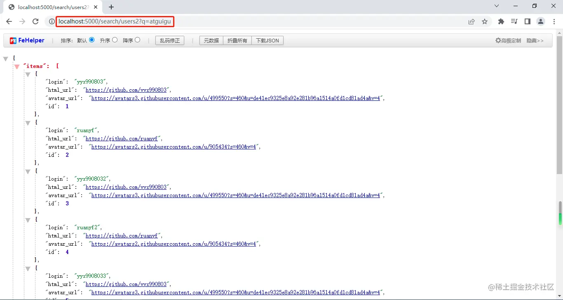Open the media controls icon

point(514,21)
